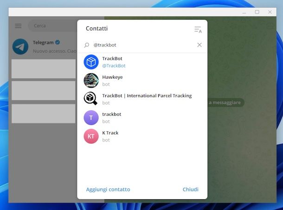This screenshot has height=210, width=283.
Task: Click the verified badge next to Telegram
Action: pyautogui.click(x=58, y=42)
